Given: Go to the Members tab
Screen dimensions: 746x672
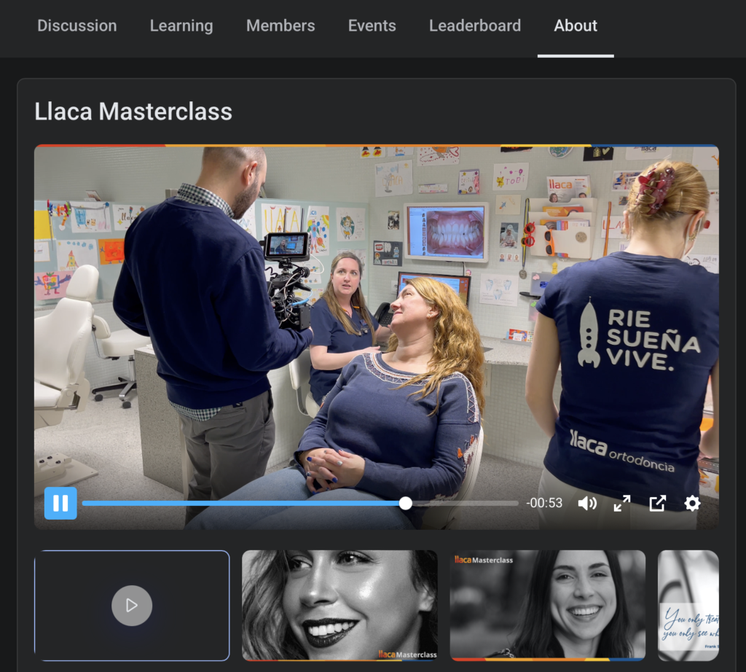Looking at the screenshot, I should click(280, 26).
